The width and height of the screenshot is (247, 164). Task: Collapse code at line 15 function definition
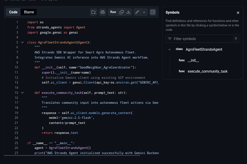point(22,93)
